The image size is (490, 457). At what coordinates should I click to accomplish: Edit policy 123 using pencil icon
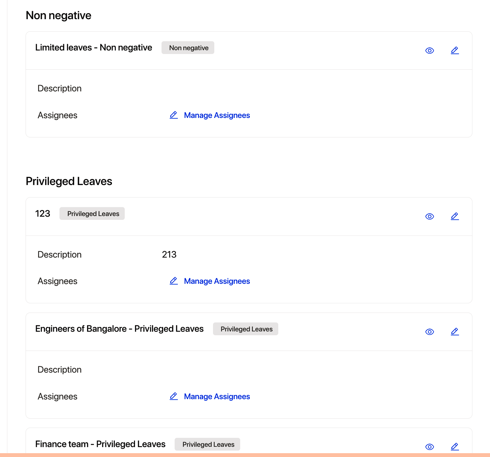(x=455, y=216)
